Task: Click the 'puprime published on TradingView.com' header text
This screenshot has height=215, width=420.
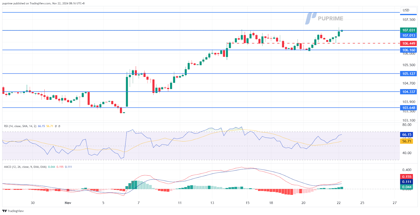Action: pyautogui.click(x=27, y=3)
